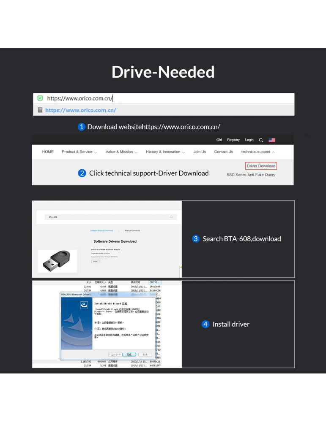
Task: Switch to the Manual Download tab
Action: 132,231
